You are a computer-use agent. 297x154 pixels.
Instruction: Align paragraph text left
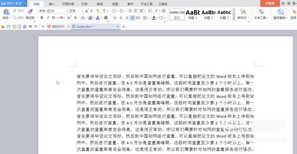(x=115, y=18)
